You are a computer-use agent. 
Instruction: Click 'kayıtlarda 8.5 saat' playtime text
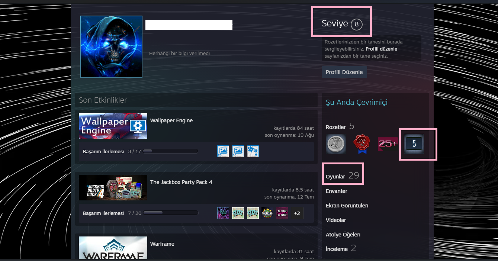pos(293,190)
